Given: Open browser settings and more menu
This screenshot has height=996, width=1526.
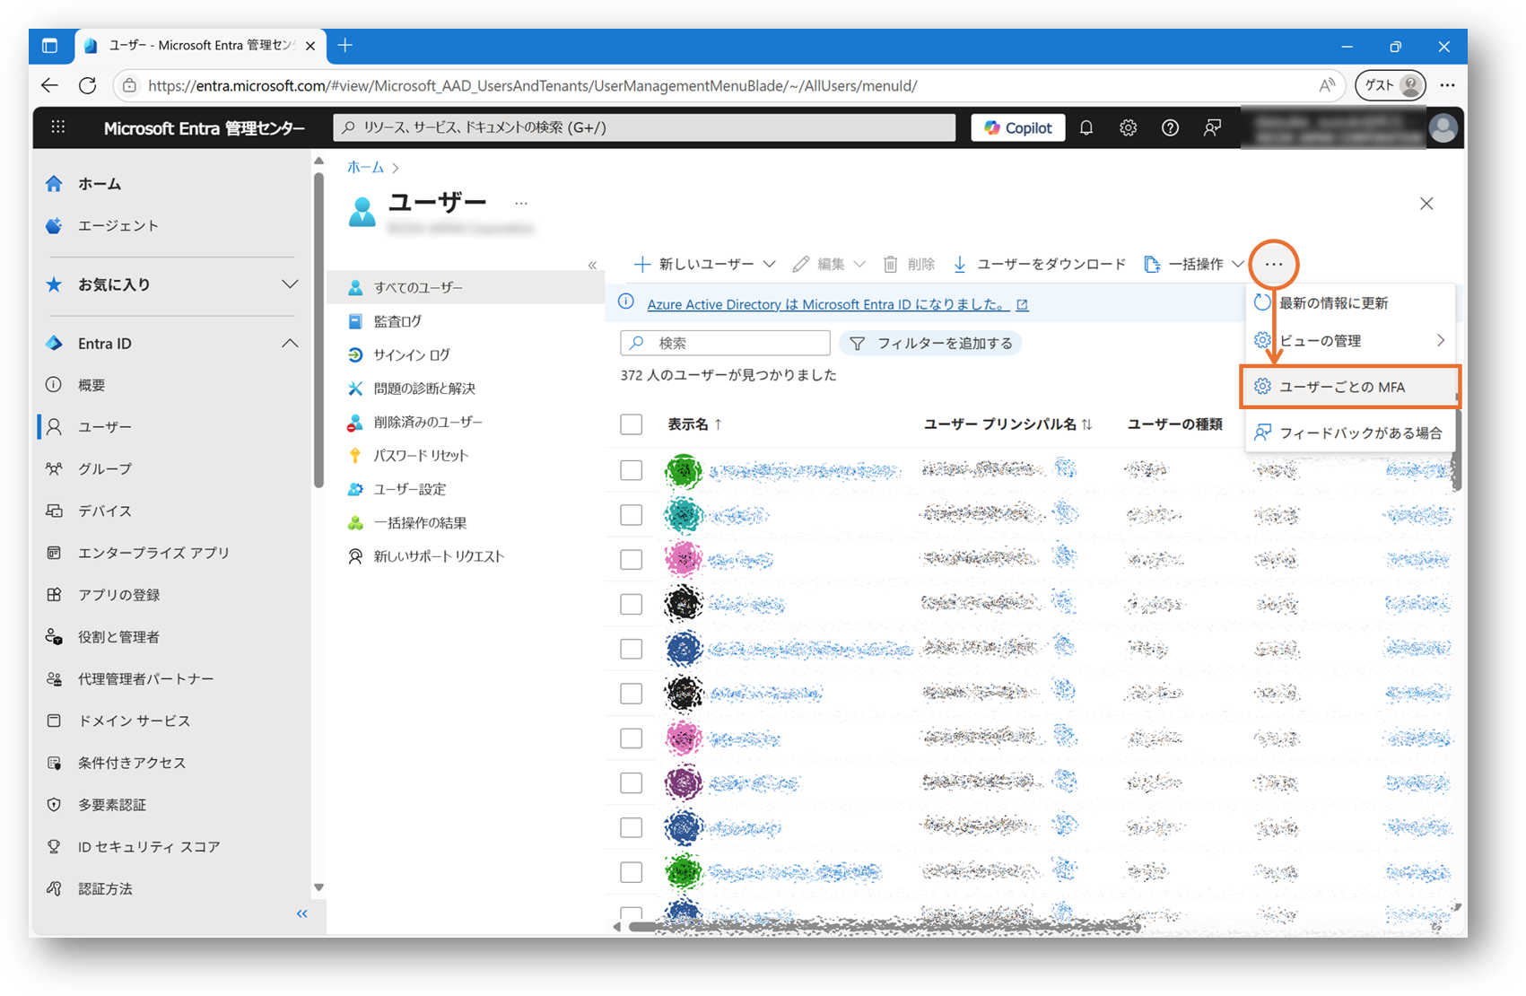Looking at the screenshot, I should click(x=1447, y=85).
